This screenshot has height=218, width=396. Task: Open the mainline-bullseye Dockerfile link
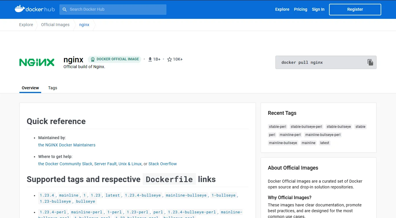[186, 195]
